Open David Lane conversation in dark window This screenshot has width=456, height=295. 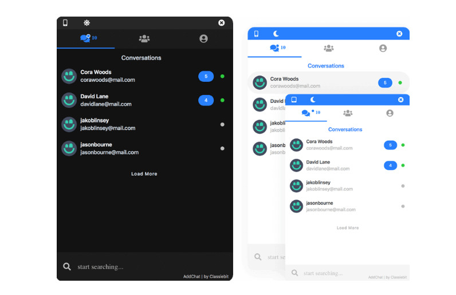pos(144,100)
